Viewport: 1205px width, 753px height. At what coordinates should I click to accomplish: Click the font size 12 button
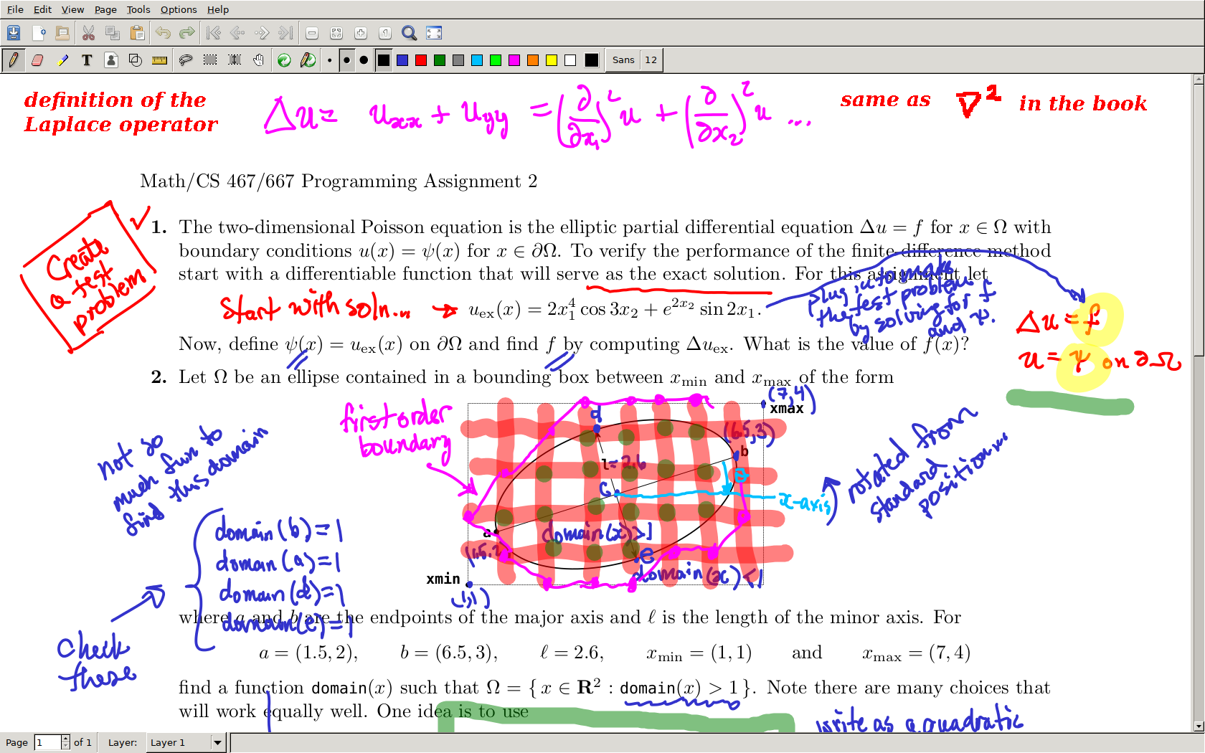tap(651, 60)
